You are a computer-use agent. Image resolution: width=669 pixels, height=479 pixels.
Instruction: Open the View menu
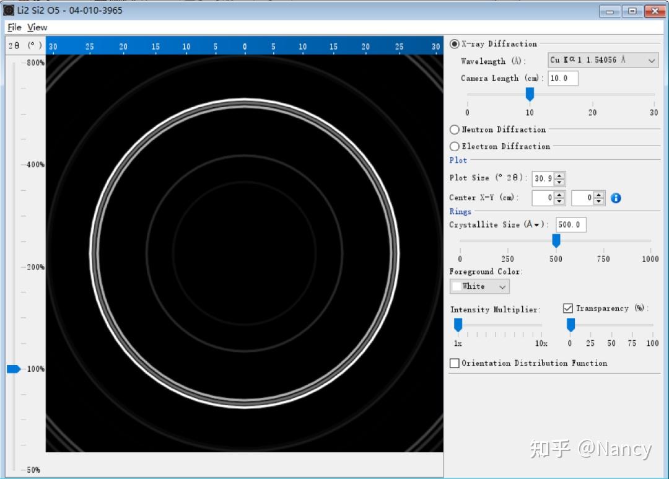(37, 27)
